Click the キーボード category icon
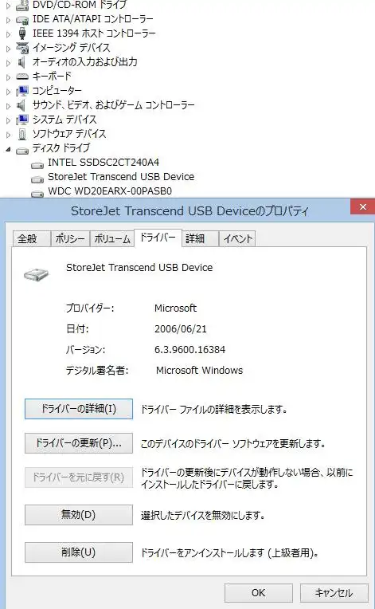375x609 pixels. tap(22, 77)
